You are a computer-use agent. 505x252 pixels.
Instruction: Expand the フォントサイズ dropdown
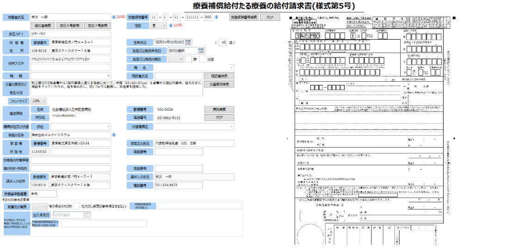click(43, 101)
